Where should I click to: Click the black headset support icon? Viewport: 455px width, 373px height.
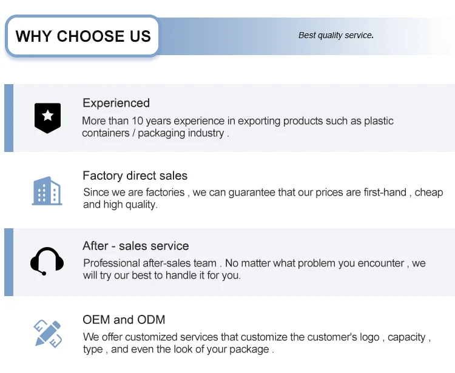pos(47,261)
